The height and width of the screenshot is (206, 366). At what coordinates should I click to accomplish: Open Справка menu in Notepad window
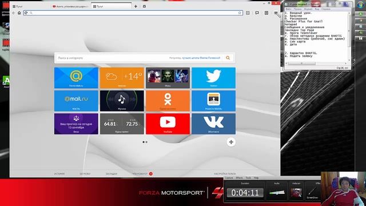[x=325, y=9]
